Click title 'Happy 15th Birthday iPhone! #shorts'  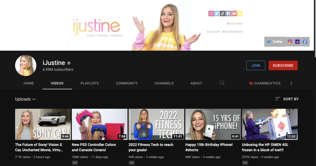[209, 147]
